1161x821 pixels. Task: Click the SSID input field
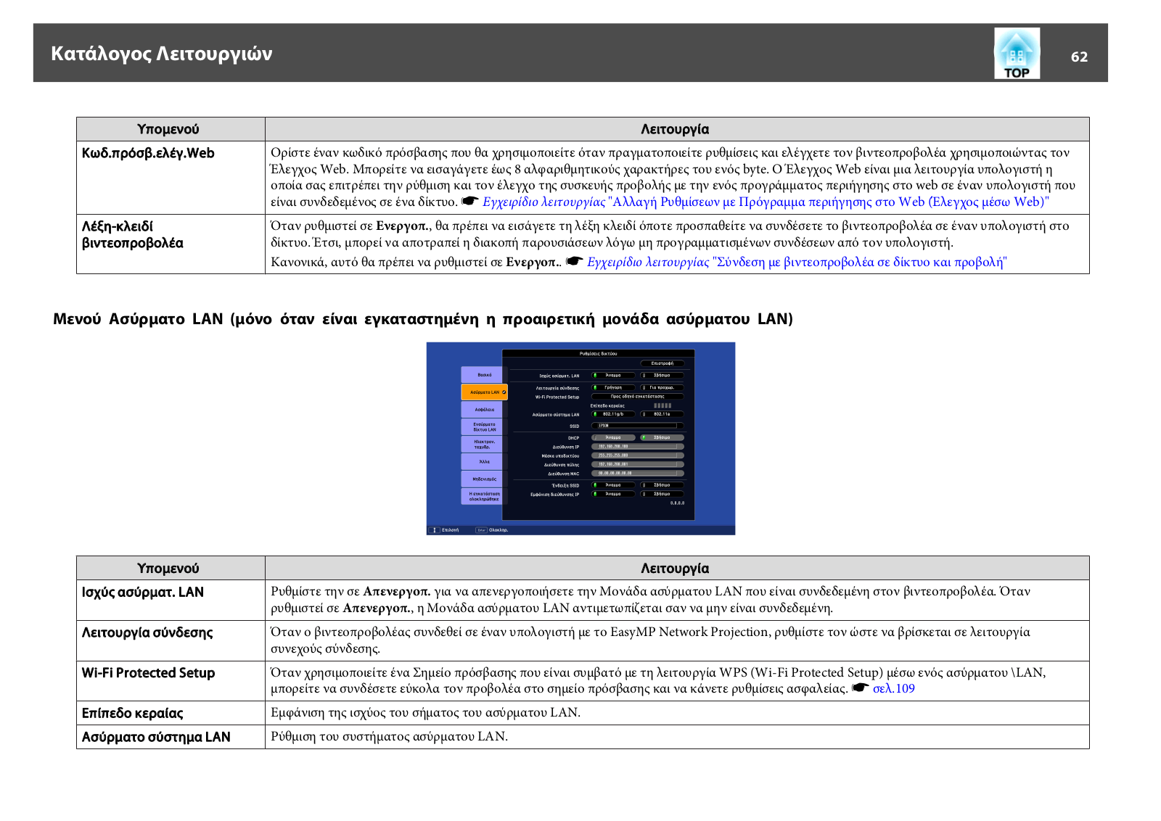638,426
